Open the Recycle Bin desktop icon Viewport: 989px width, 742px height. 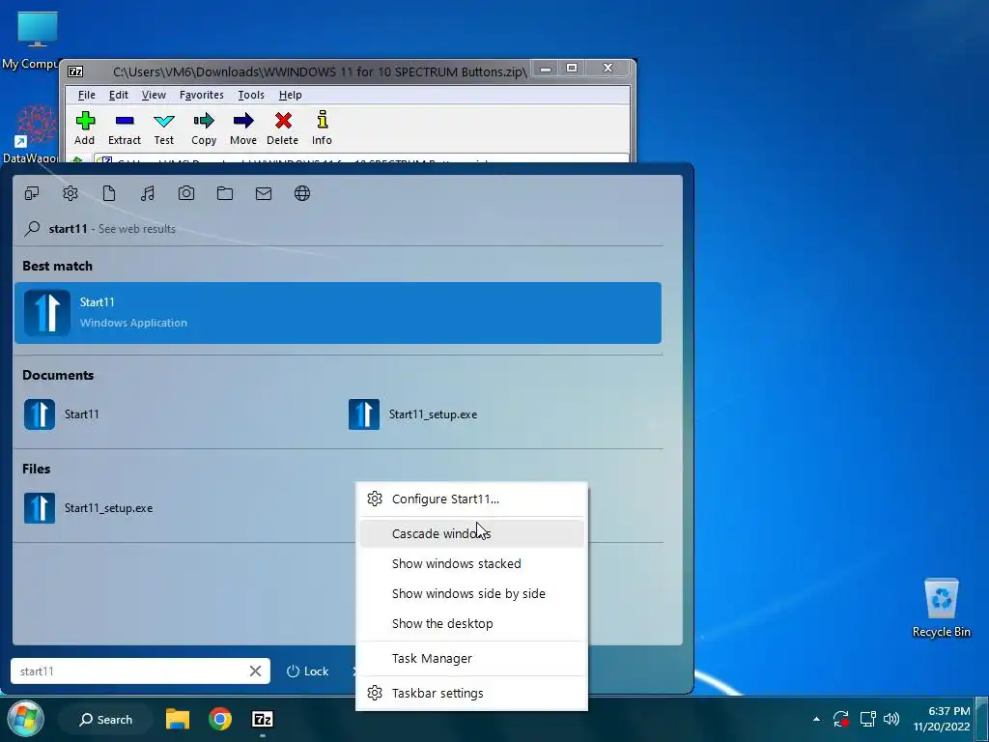pos(941,609)
